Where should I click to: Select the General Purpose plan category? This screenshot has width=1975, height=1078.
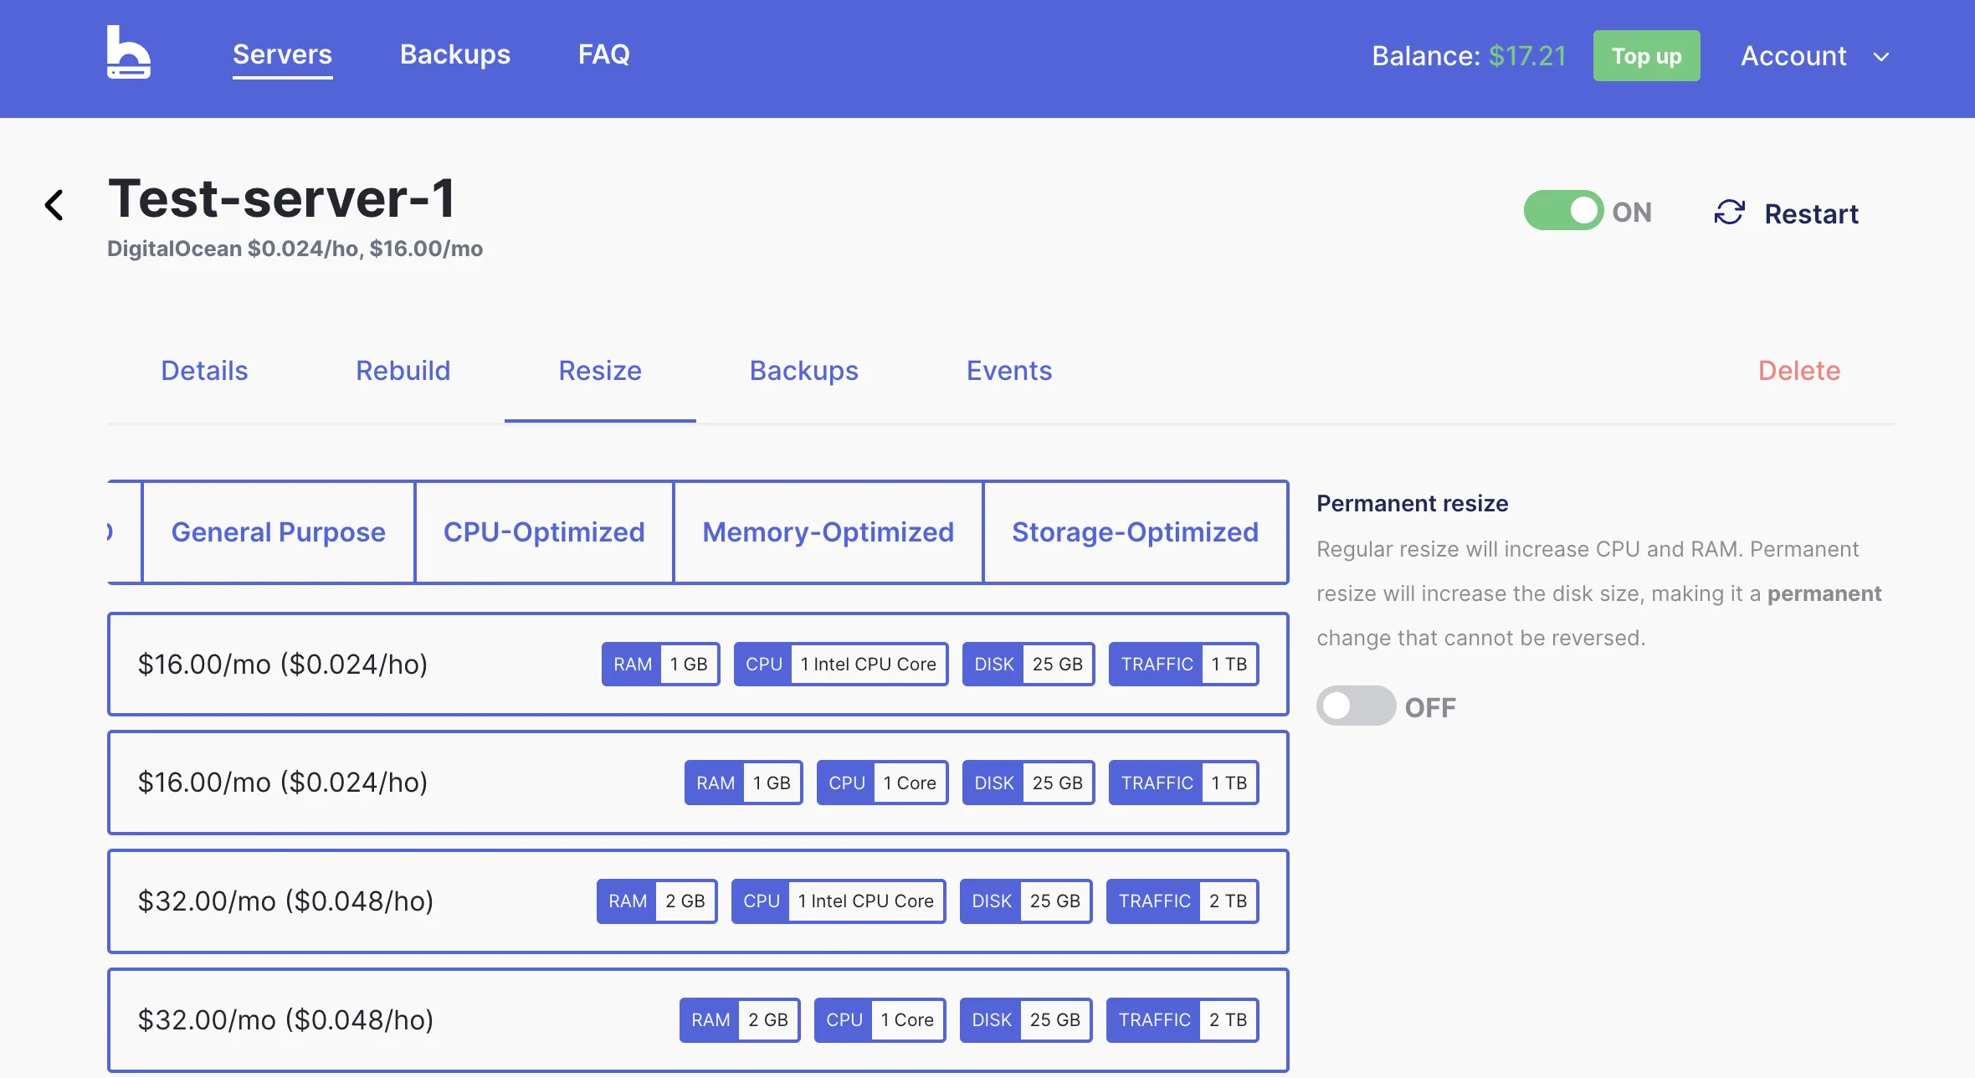tap(279, 532)
